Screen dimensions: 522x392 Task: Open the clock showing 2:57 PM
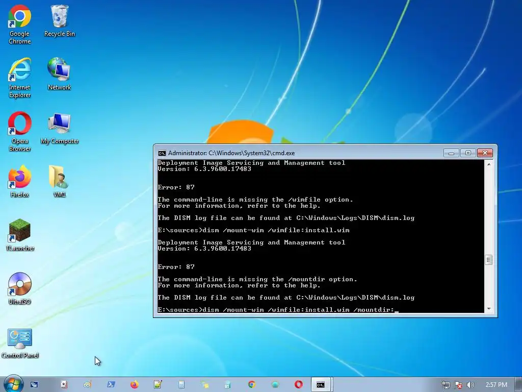pyautogui.click(x=497, y=385)
